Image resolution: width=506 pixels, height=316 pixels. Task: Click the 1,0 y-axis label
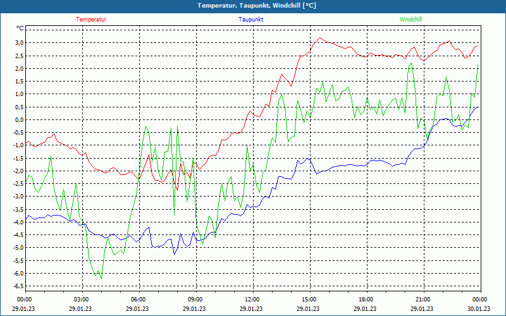(20, 94)
